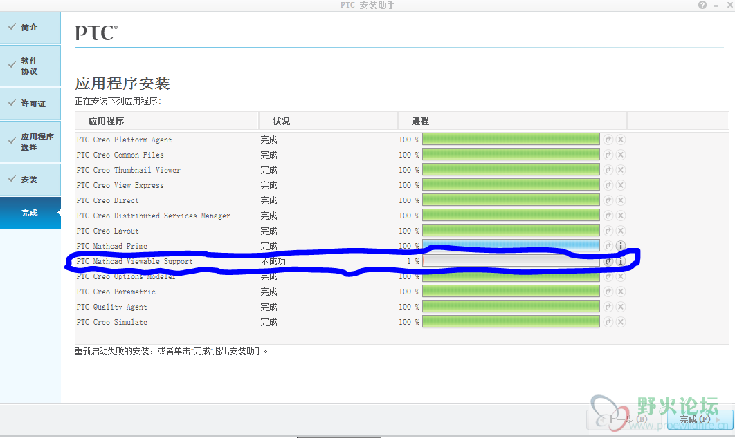
Task: Select PTC Mathcad Viewable Support row name
Action: coord(134,262)
